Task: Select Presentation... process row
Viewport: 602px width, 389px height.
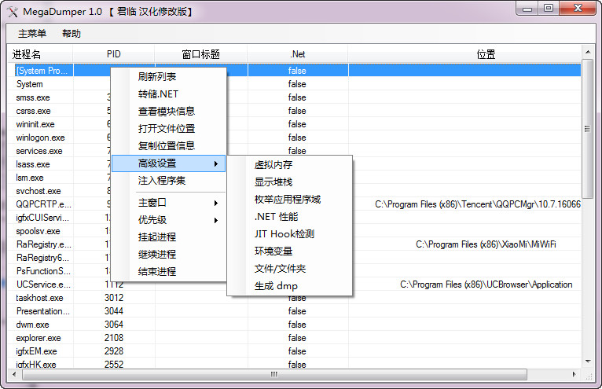Action: click(x=43, y=311)
